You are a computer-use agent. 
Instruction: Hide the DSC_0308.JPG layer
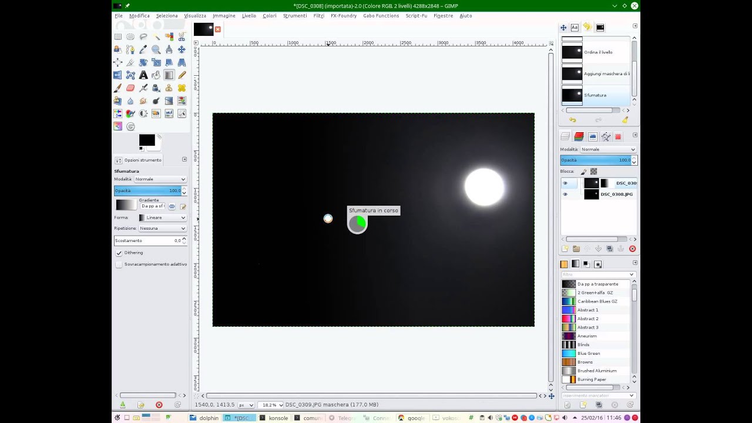click(565, 194)
